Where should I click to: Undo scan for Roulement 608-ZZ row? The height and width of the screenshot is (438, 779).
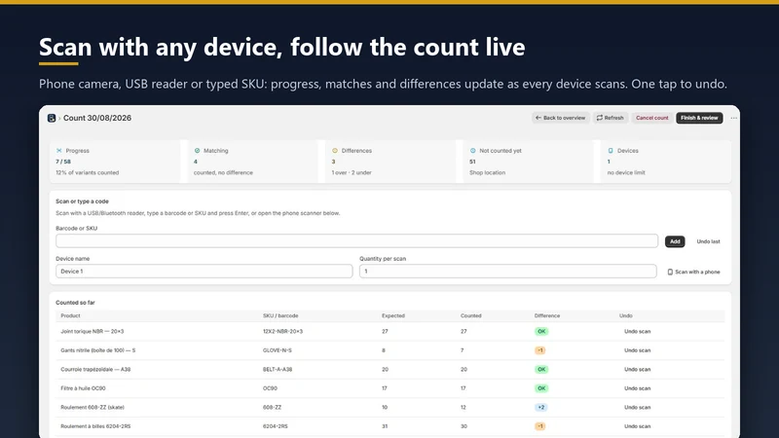(637, 407)
